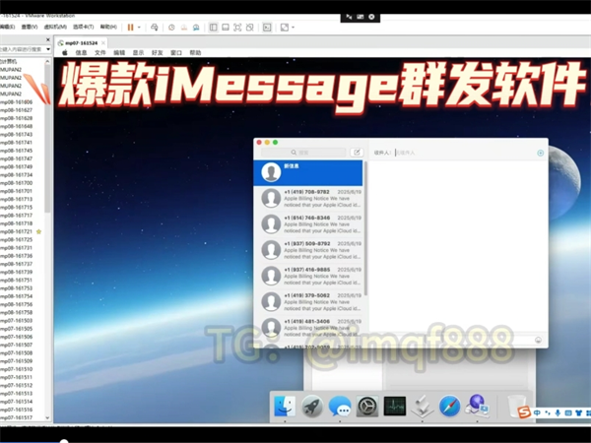Click the Messages icon in dock
Image resolution: width=591 pixels, height=443 pixels.
(340, 406)
